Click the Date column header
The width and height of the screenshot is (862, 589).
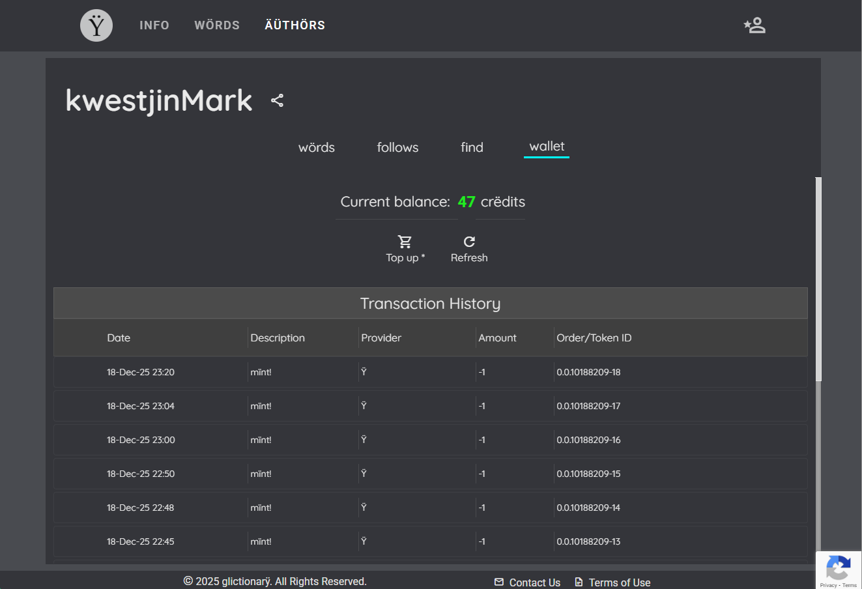coord(119,338)
